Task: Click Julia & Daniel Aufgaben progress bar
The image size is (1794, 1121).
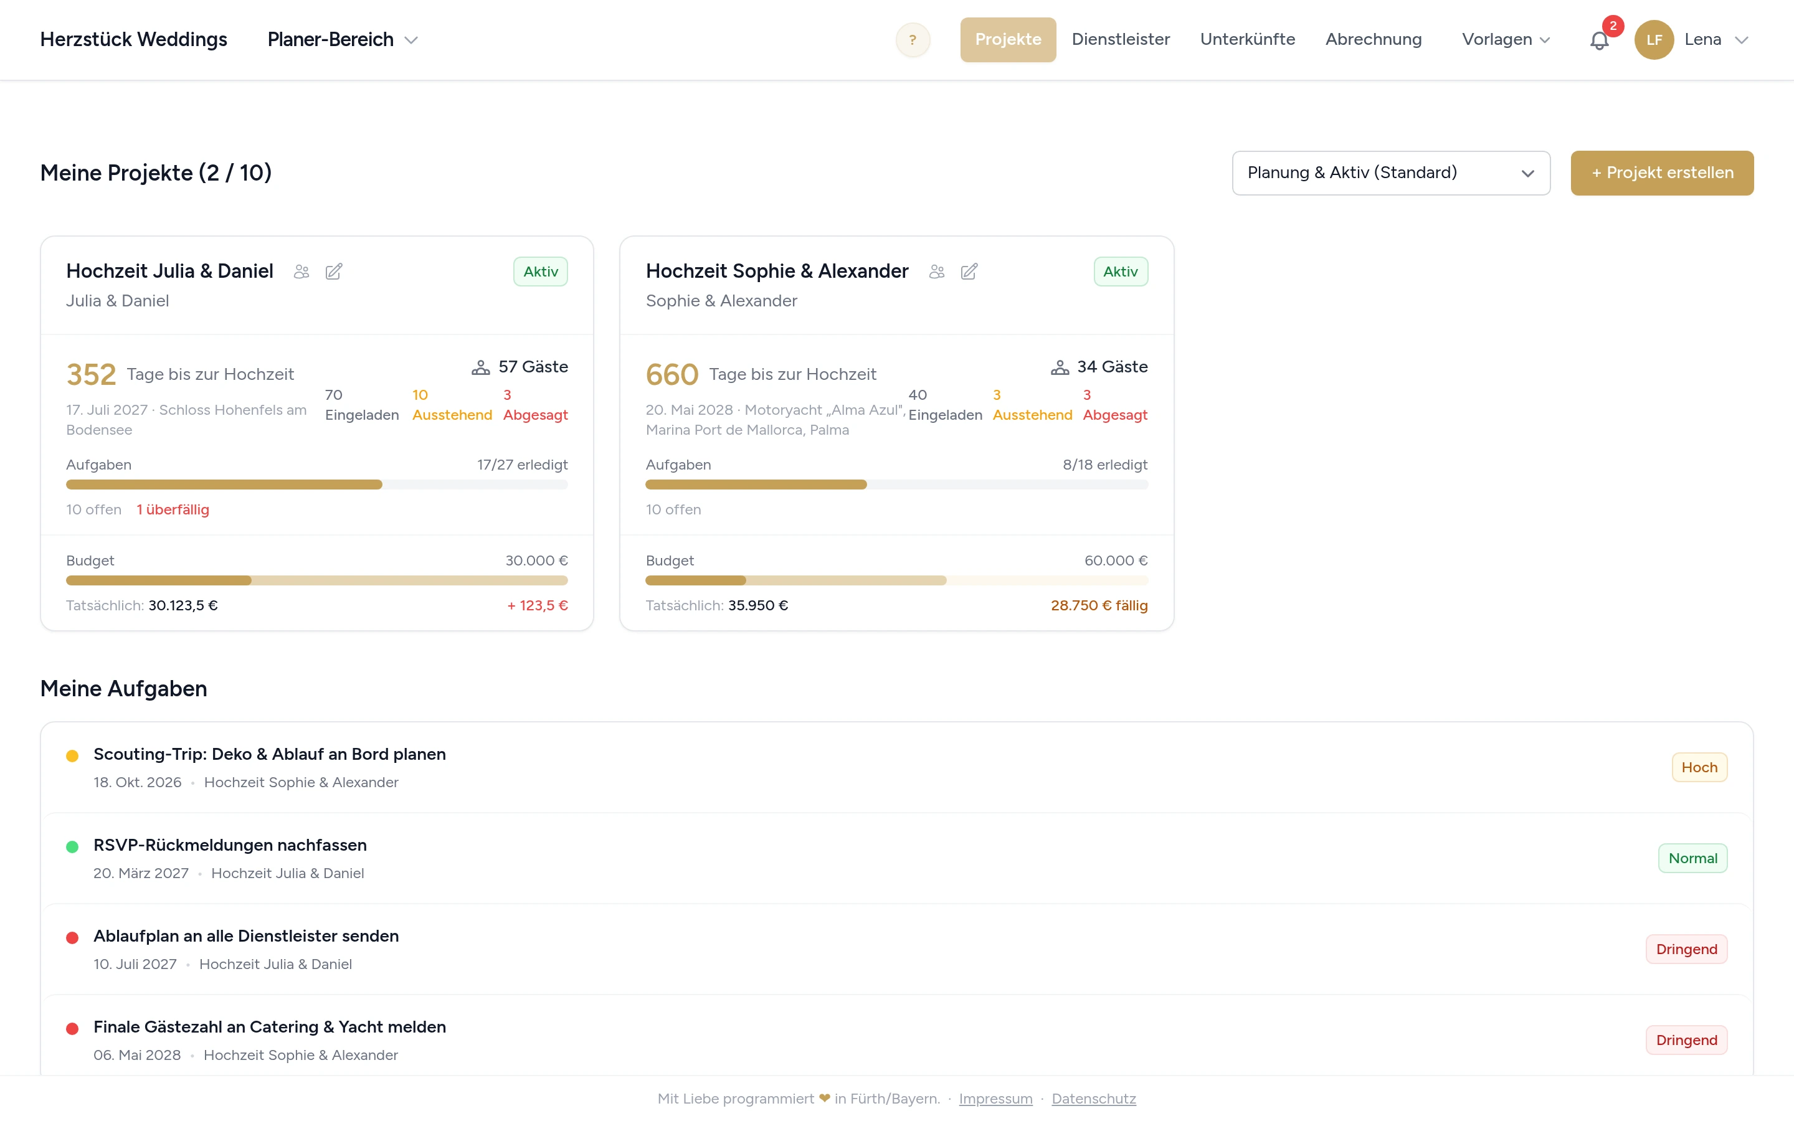Action: pyautogui.click(x=316, y=484)
